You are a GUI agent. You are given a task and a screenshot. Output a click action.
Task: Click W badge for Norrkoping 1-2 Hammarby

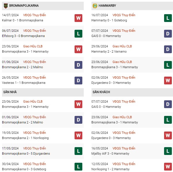click(168, 167)
